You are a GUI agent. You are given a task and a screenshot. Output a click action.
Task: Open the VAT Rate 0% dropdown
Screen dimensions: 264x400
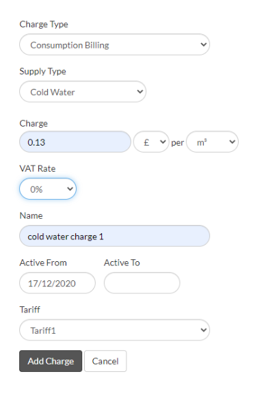coord(48,189)
